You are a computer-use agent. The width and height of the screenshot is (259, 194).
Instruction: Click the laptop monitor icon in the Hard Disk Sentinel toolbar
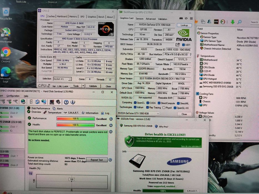(52, 102)
